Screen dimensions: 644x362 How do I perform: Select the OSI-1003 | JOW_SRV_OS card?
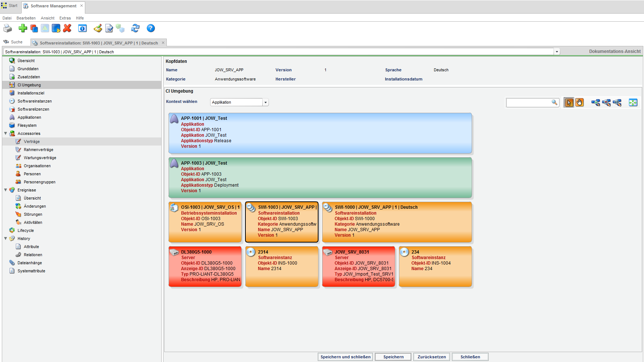[x=205, y=222]
